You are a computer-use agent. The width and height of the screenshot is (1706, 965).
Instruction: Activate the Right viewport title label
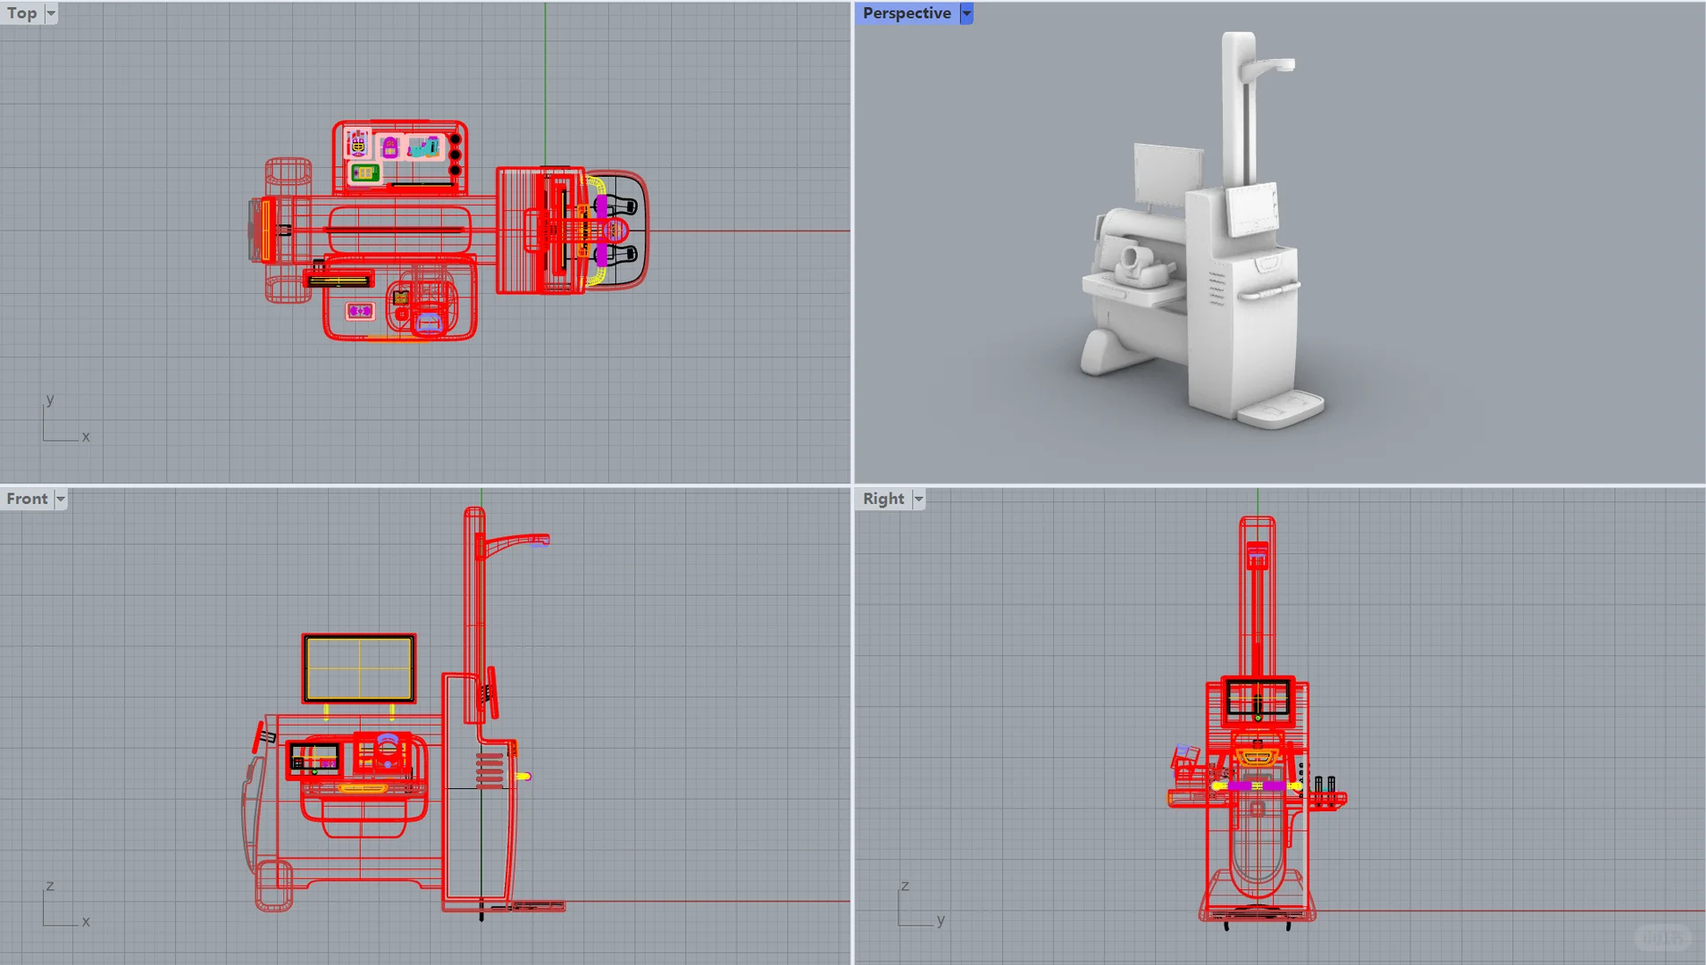click(x=883, y=499)
